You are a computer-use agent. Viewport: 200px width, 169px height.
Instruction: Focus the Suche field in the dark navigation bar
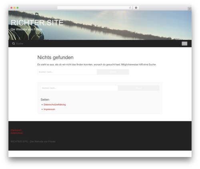click(20, 44)
